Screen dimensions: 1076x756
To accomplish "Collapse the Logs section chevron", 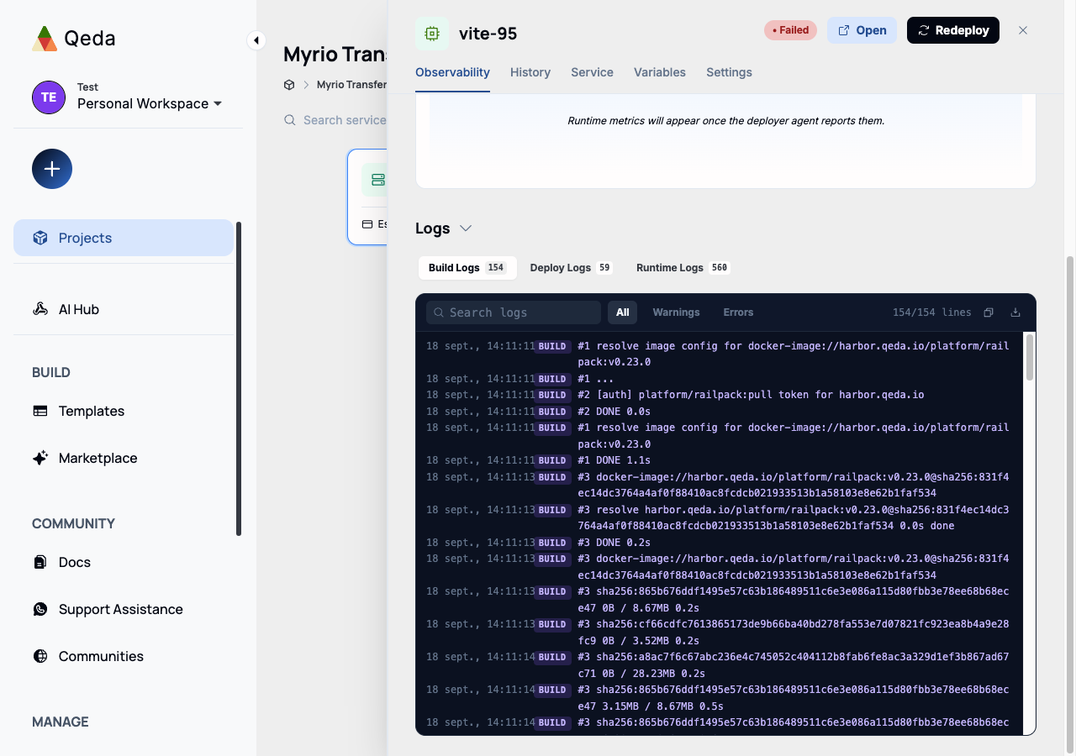I will point(466,228).
